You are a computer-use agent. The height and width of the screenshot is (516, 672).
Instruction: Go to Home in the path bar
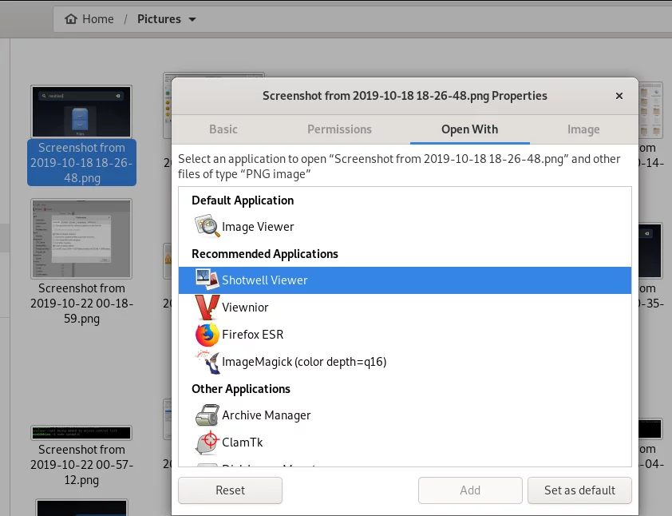(89, 19)
